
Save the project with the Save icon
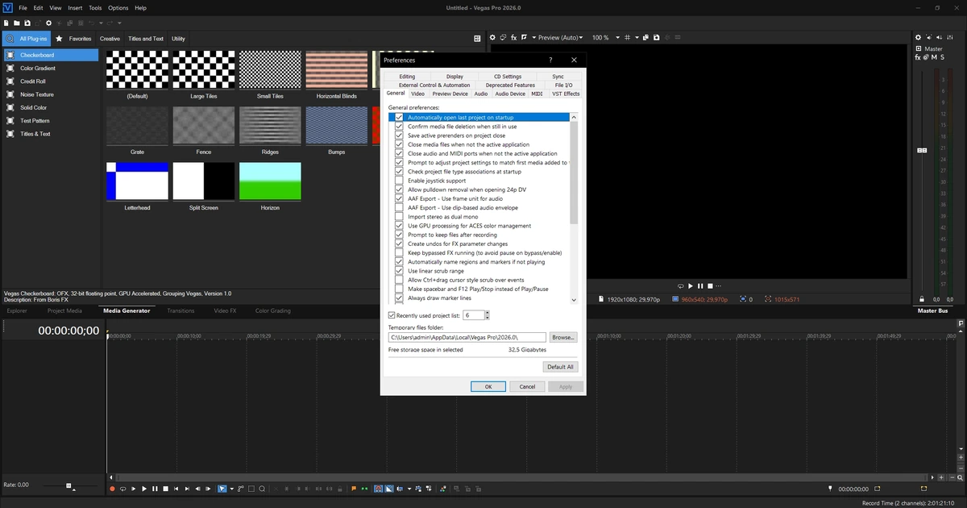(x=27, y=23)
